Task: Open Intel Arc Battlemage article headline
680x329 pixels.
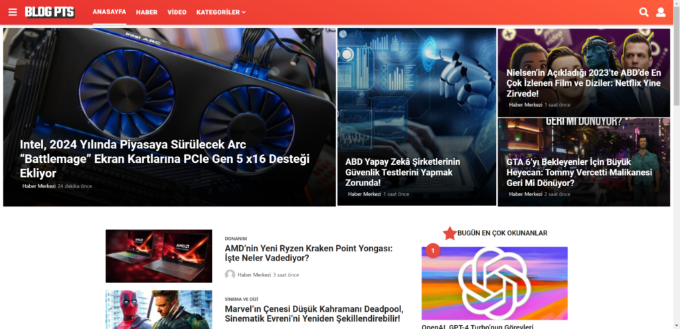Action: [x=165, y=160]
